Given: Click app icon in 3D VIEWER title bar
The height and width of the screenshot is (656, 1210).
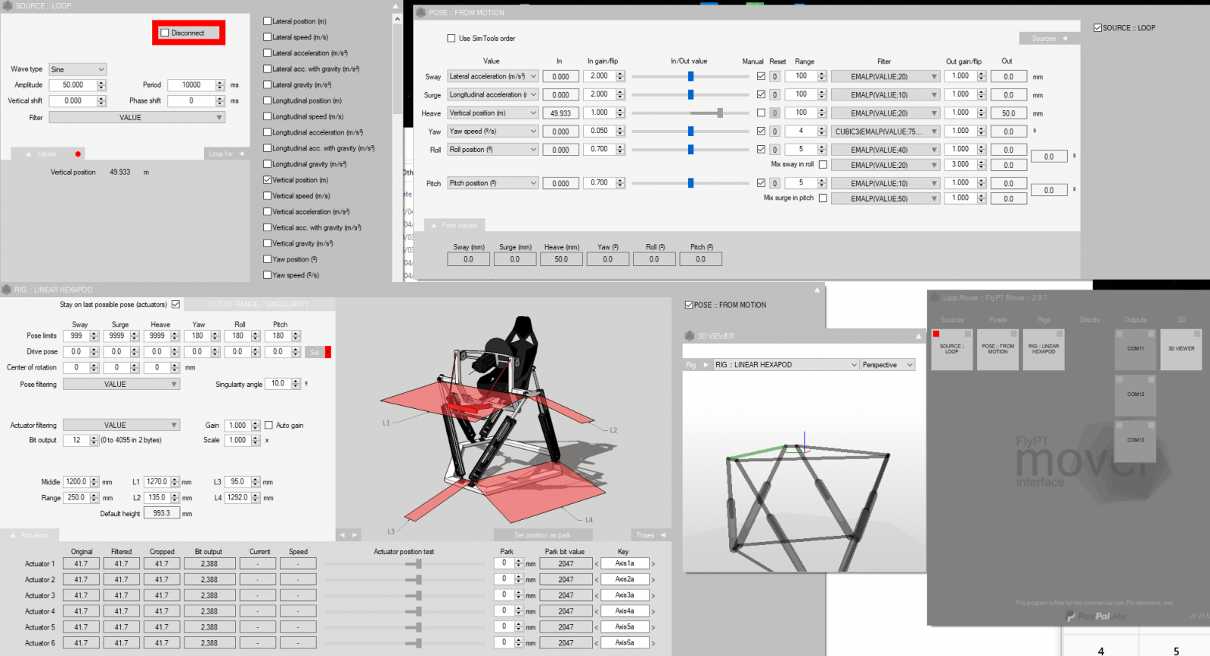Looking at the screenshot, I should click(x=690, y=336).
